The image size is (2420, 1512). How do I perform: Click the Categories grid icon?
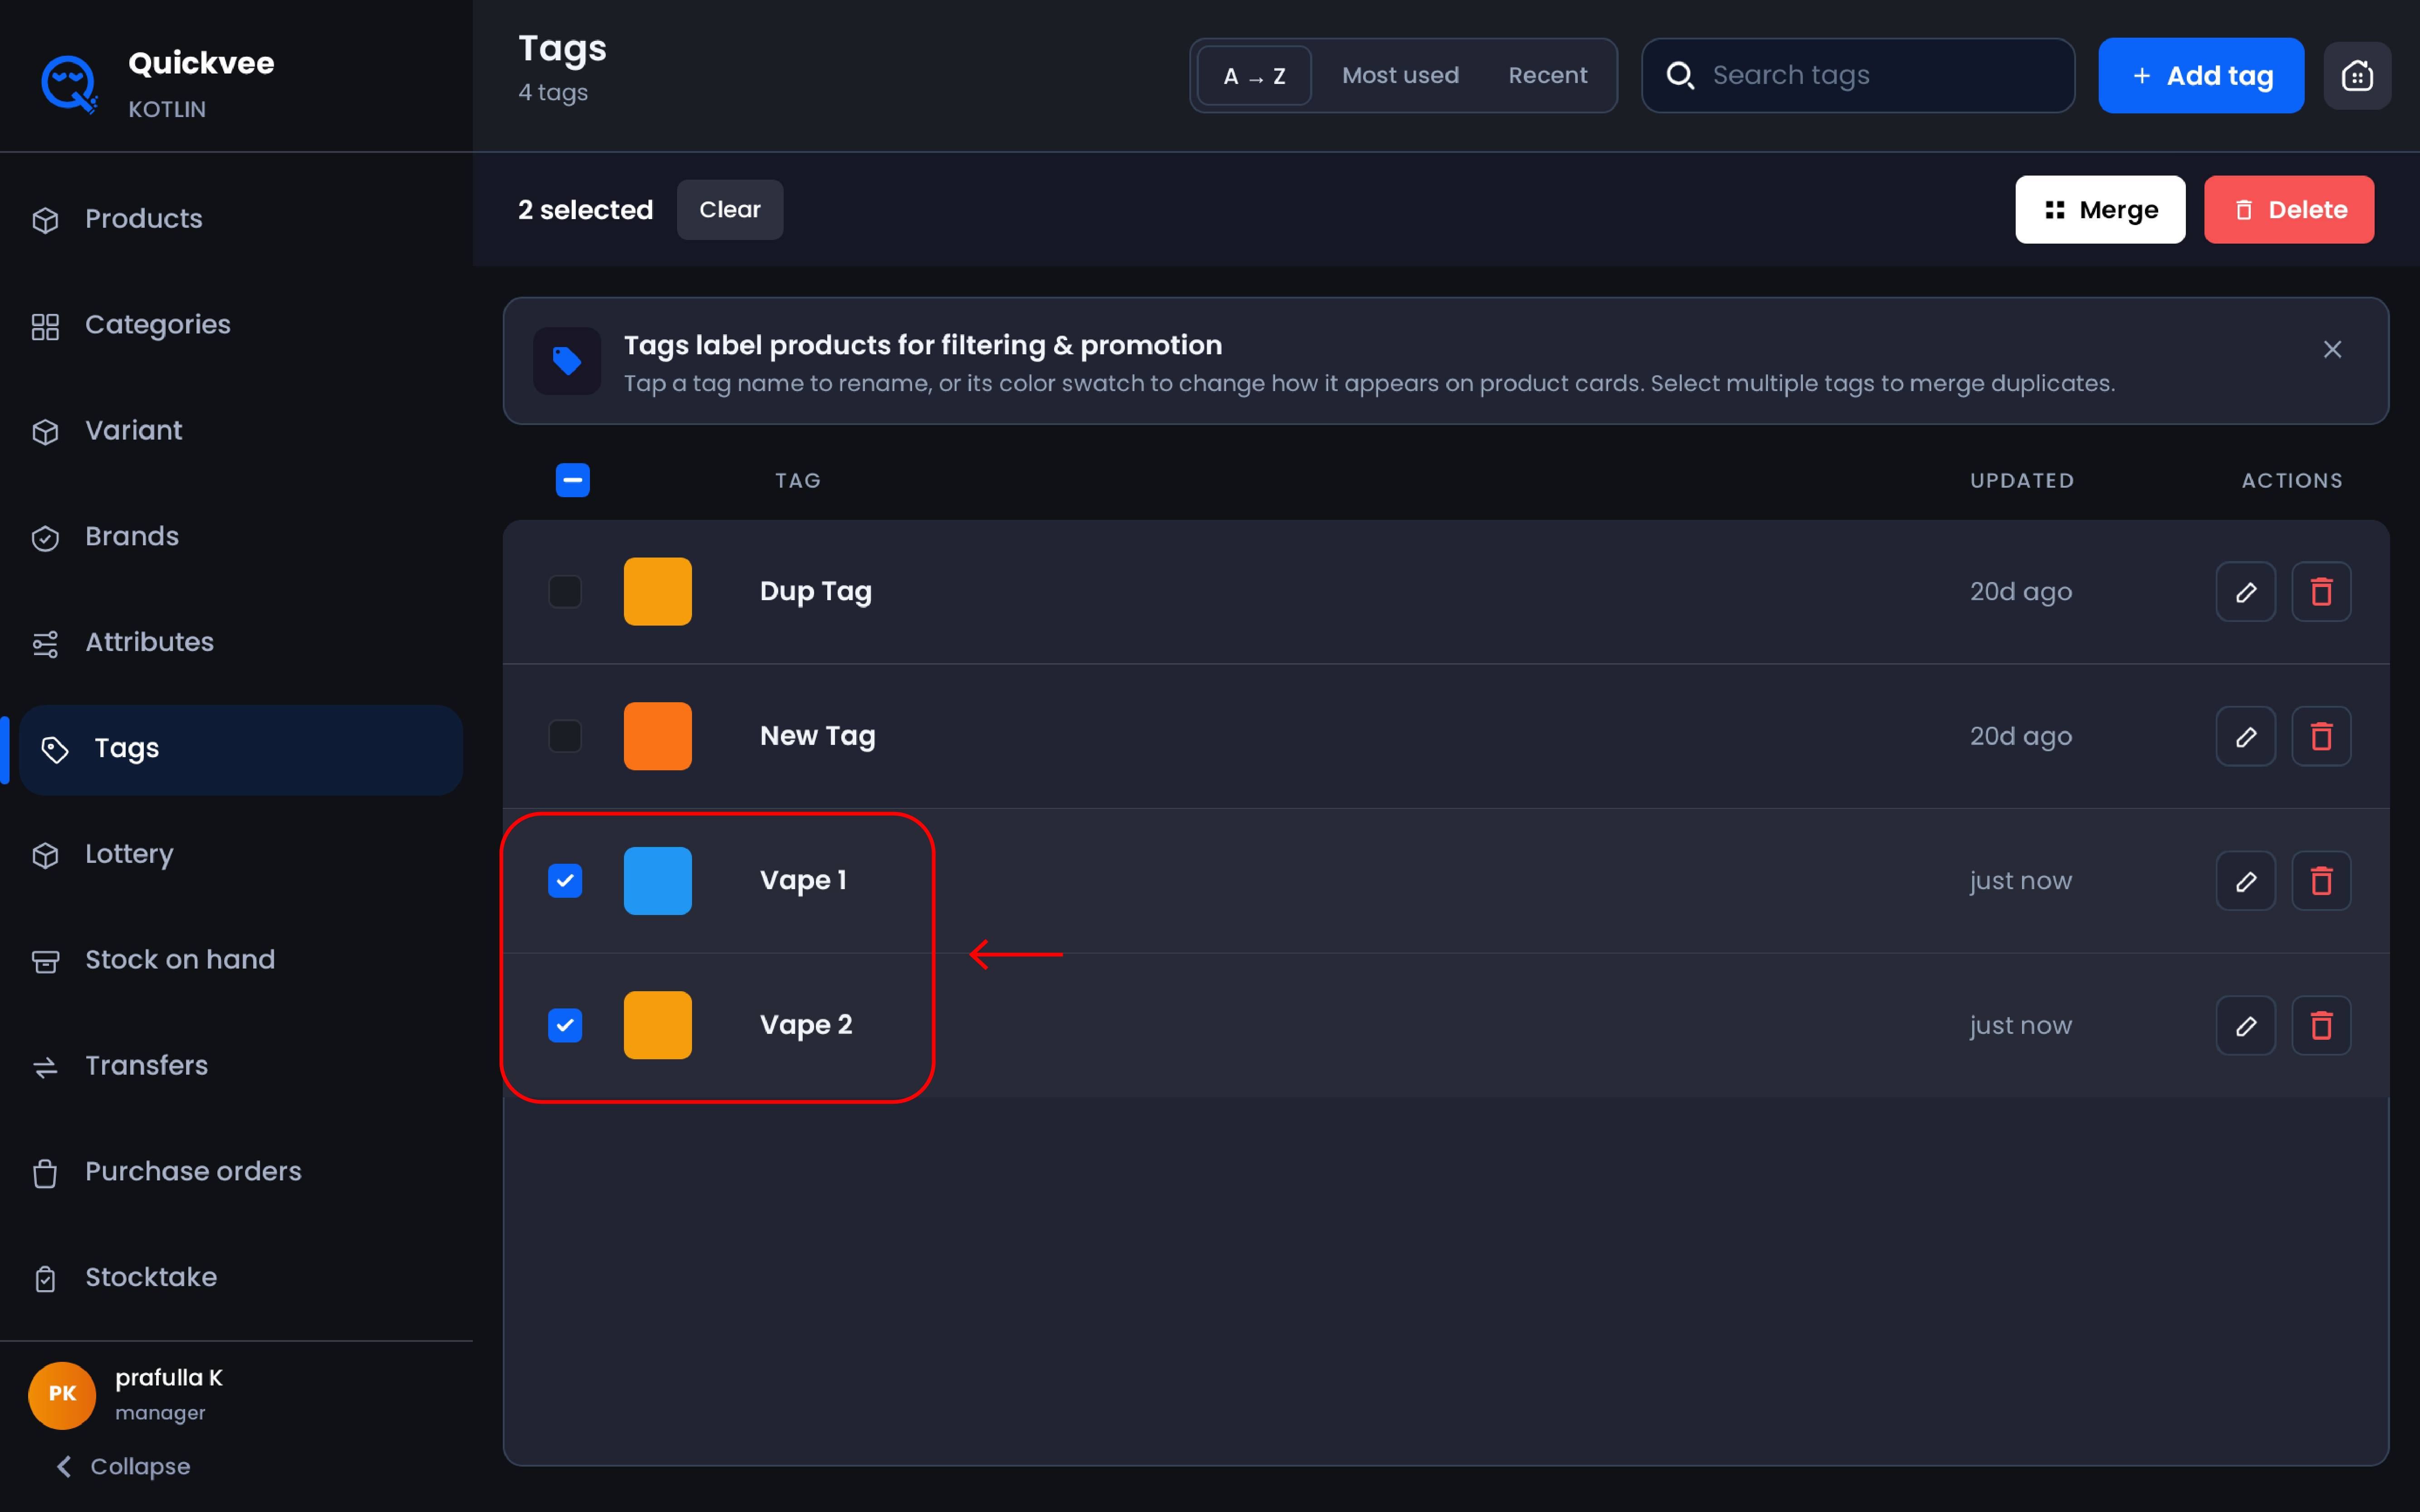click(x=45, y=326)
